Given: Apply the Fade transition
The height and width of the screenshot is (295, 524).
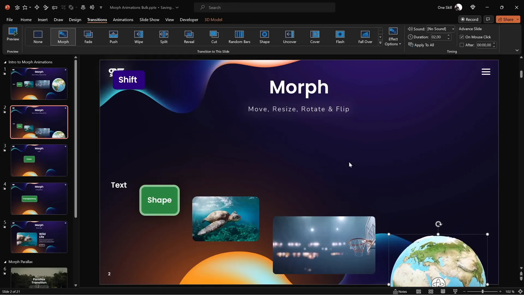Looking at the screenshot, I should [x=88, y=37].
